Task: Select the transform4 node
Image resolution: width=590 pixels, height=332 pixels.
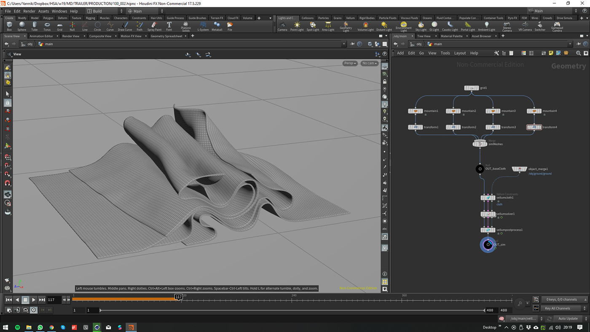Action: pyautogui.click(x=534, y=127)
